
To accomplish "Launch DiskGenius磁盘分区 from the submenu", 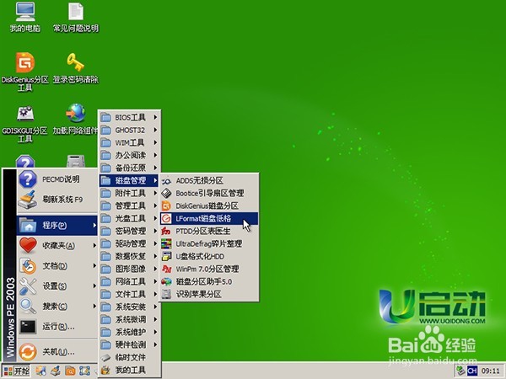I will [x=209, y=206].
